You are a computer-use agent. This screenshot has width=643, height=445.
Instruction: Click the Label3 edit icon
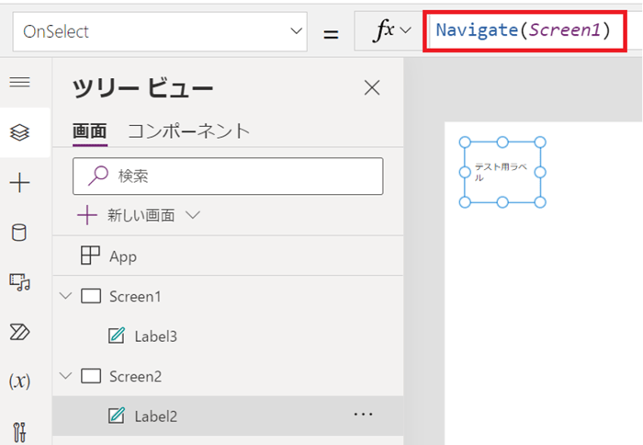point(117,336)
